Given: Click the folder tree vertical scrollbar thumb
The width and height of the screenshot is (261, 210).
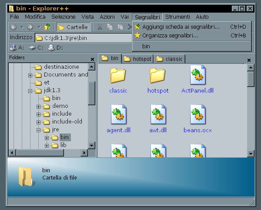Looking at the screenshot, I should click(91, 93).
